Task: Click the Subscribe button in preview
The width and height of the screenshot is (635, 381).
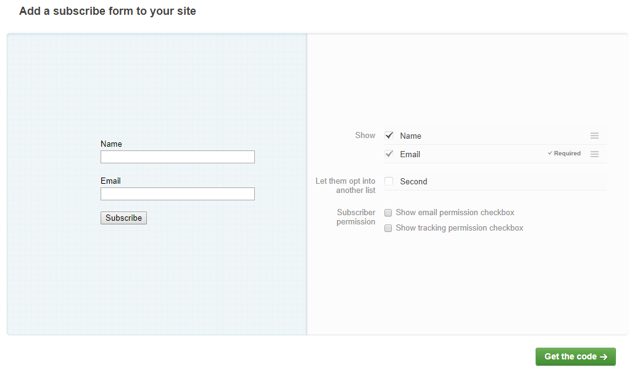Action: pos(123,218)
